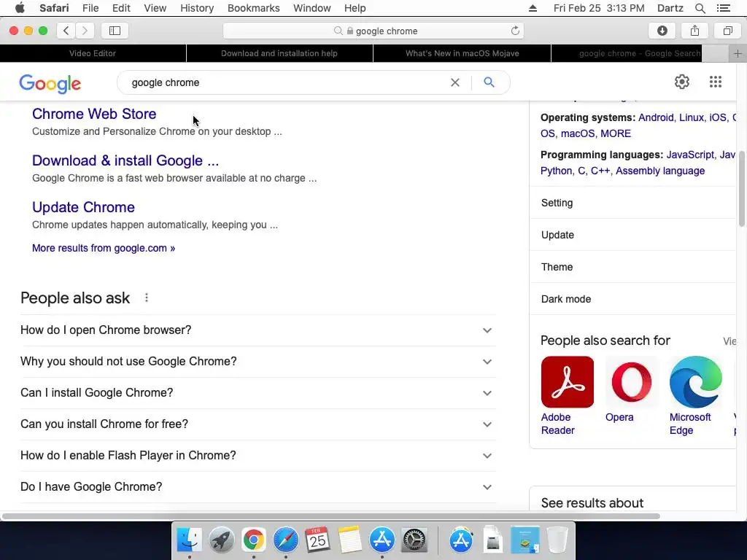Image resolution: width=747 pixels, height=560 pixels.
Task: Open Download & install Google result
Action: tap(125, 160)
